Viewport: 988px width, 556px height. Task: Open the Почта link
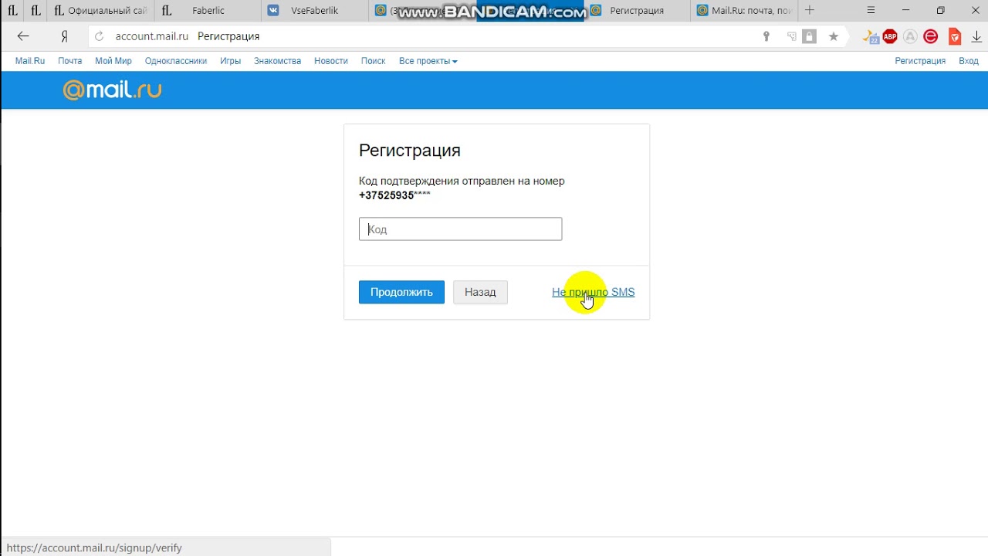click(69, 61)
